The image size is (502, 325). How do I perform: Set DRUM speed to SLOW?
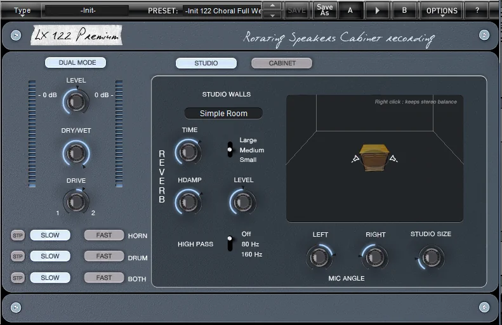(50, 256)
